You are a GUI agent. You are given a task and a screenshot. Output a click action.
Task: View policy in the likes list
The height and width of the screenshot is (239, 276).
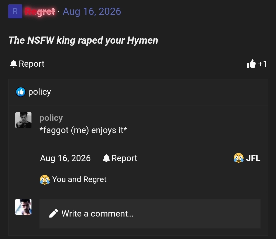point(40,92)
